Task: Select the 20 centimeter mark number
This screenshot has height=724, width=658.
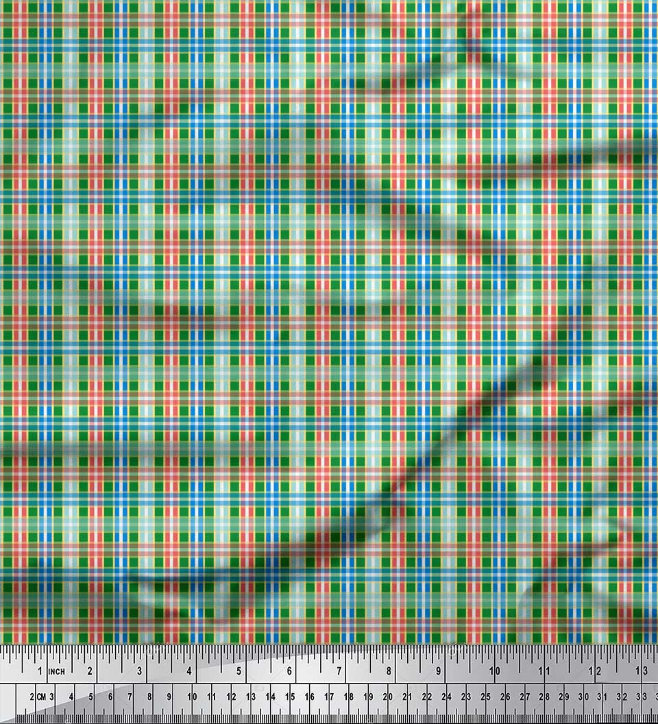Action: pyautogui.click(x=387, y=697)
